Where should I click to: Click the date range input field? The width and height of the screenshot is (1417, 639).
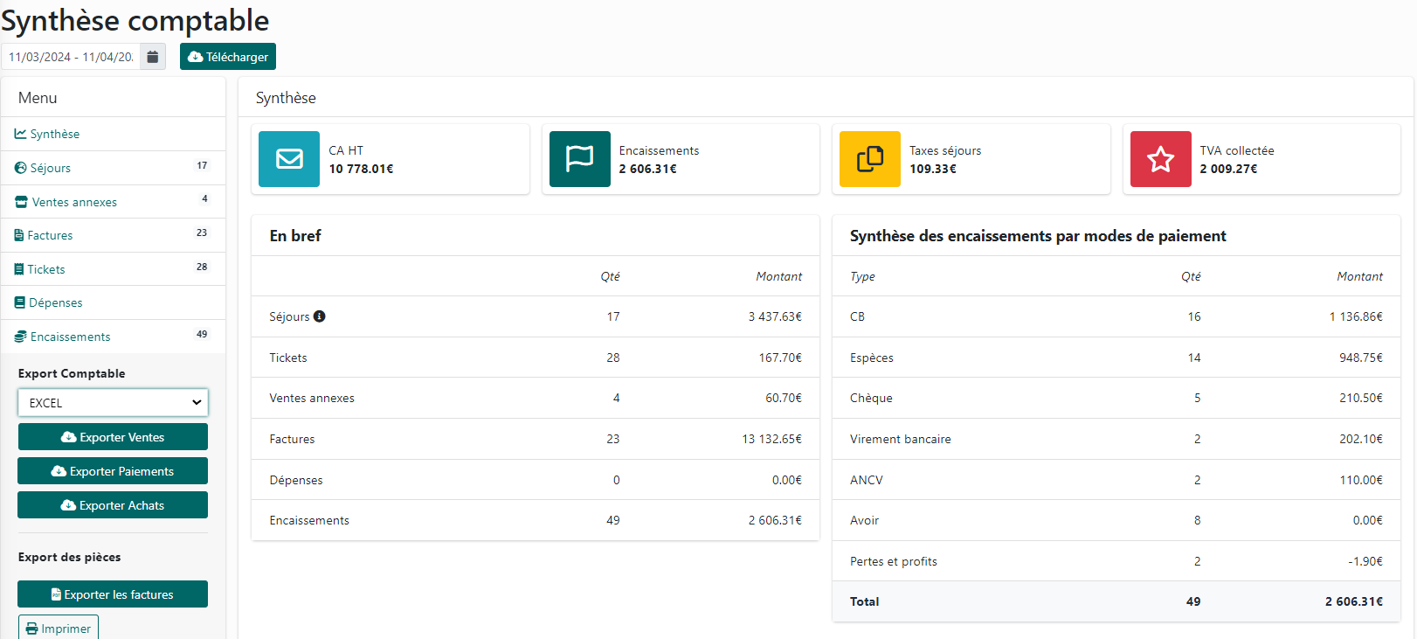click(x=71, y=57)
